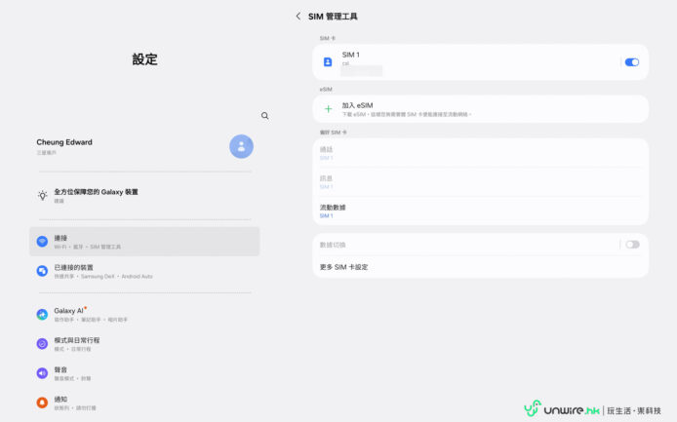677x422 pixels.
Task: Tap the lightbulb suggestion icon
Action: click(42, 196)
